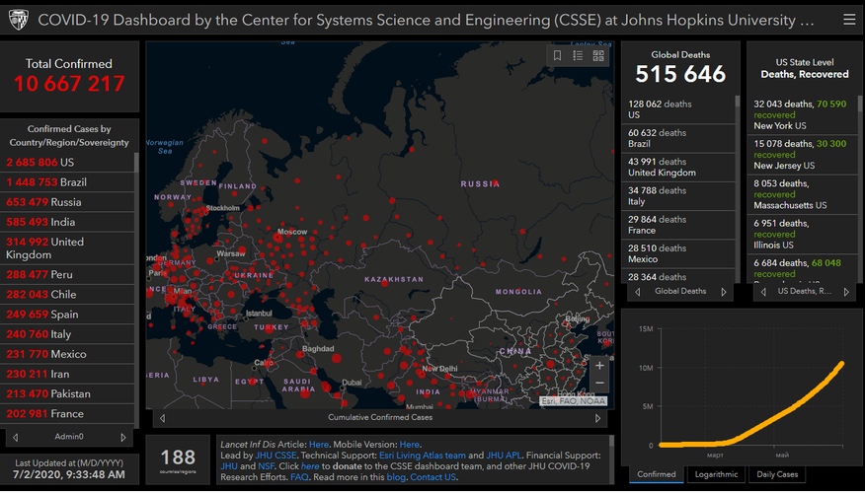The width and height of the screenshot is (865, 493).
Task: Click left arrow next to Admin0
Action: pos(15,437)
